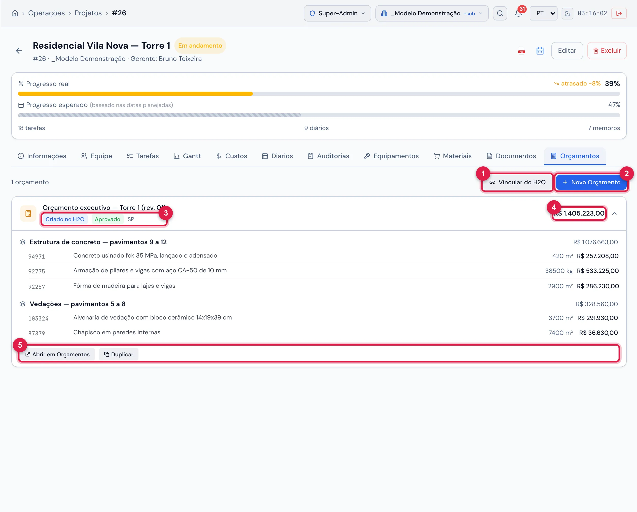The height and width of the screenshot is (512, 637).
Task: Click layers icon beside Vedações section
Action: (x=23, y=304)
